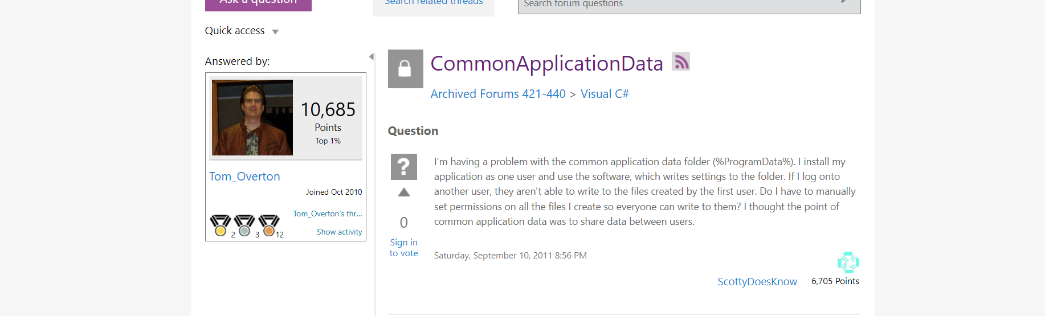Viewport: 1045px width, 316px height.
Task: Open ScottyDoesKnow's profile link
Action: (757, 281)
